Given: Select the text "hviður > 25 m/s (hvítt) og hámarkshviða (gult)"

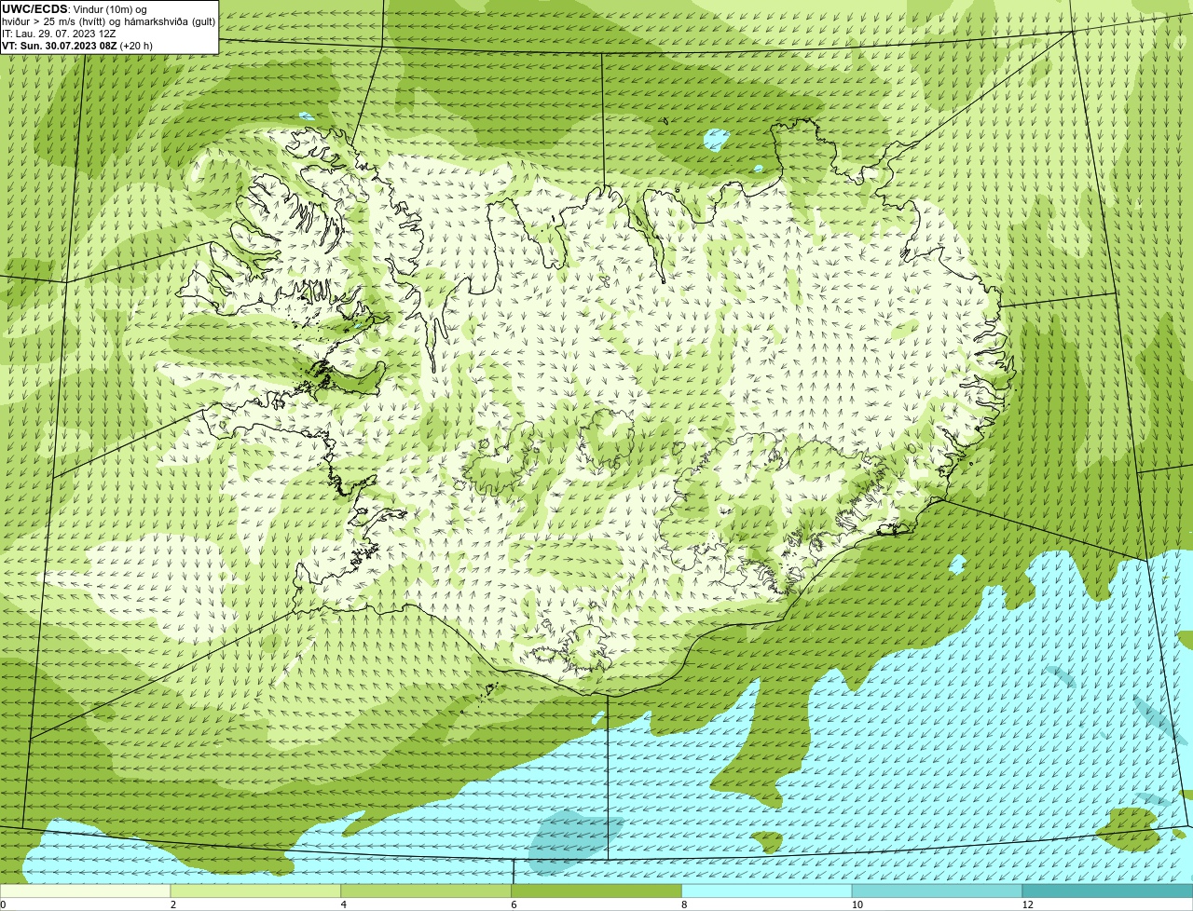Looking at the screenshot, I should (108, 21).
